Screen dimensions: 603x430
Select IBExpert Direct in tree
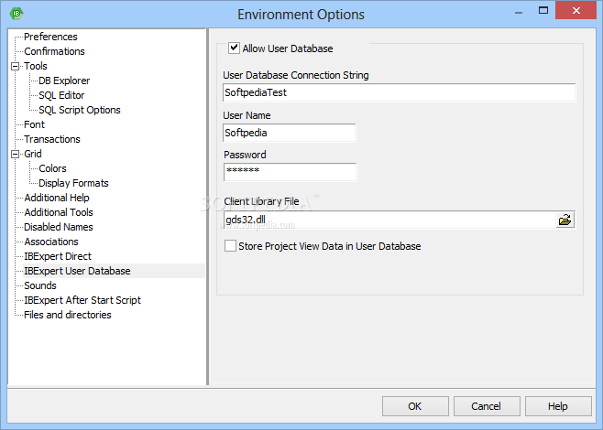pos(58,256)
